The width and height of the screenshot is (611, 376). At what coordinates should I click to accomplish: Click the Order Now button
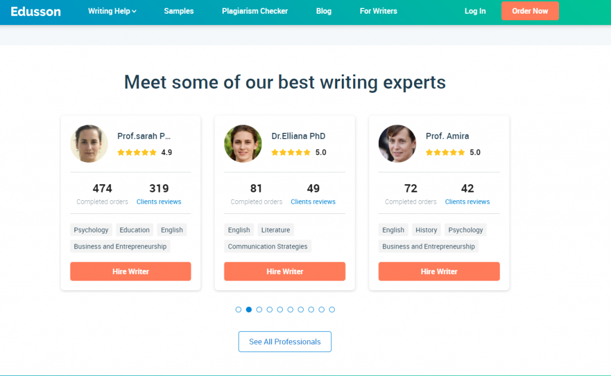point(530,11)
